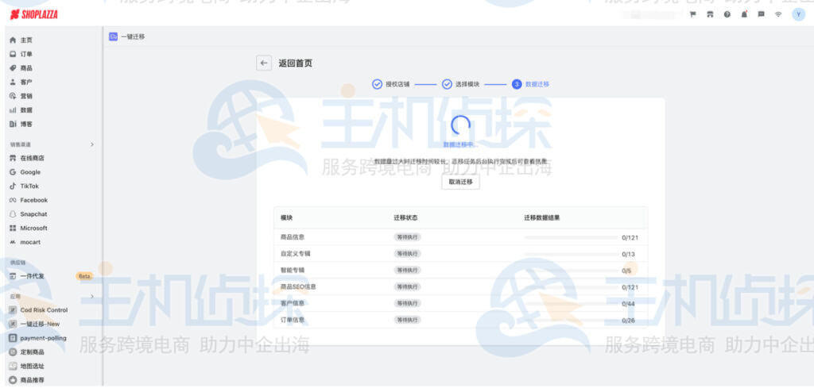Select the 授权店铺 step
Viewport: 814px width, 388px height.
point(391,84)
